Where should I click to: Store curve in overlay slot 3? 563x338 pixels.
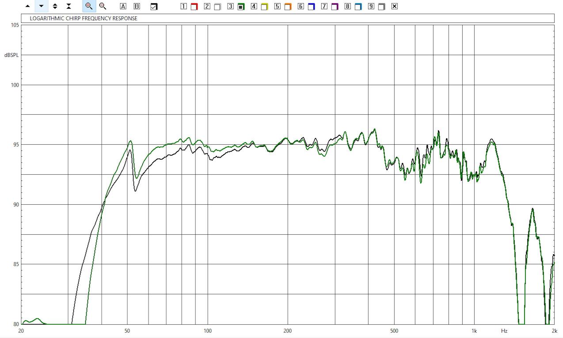[x=230, y=6]
